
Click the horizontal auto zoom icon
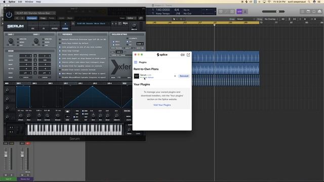coord(295,19)
